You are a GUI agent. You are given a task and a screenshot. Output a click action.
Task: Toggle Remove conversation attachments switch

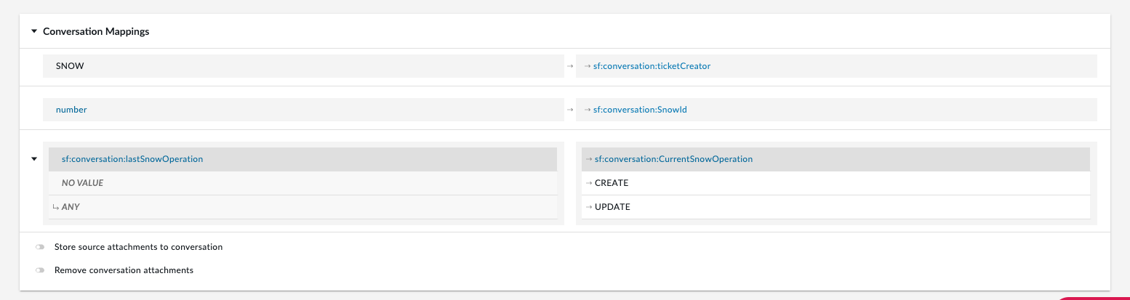coord(40,271)
